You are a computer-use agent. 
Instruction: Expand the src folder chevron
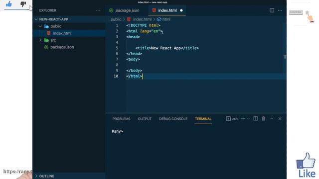(x=40, y=40)
